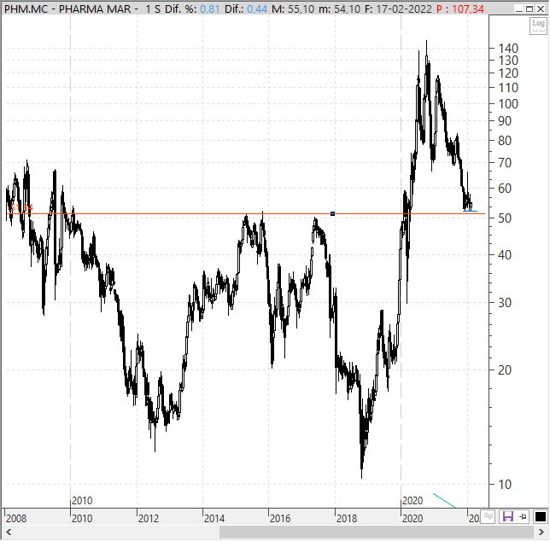This screenshot has width=550, height=541.
Task: Click the date F: 17-02-2022 in header
Action: (x=398, y=9)
